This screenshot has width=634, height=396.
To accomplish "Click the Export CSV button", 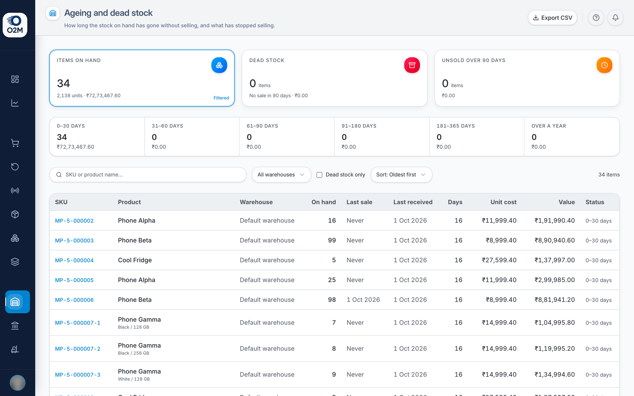I will (x=552, y=18).
